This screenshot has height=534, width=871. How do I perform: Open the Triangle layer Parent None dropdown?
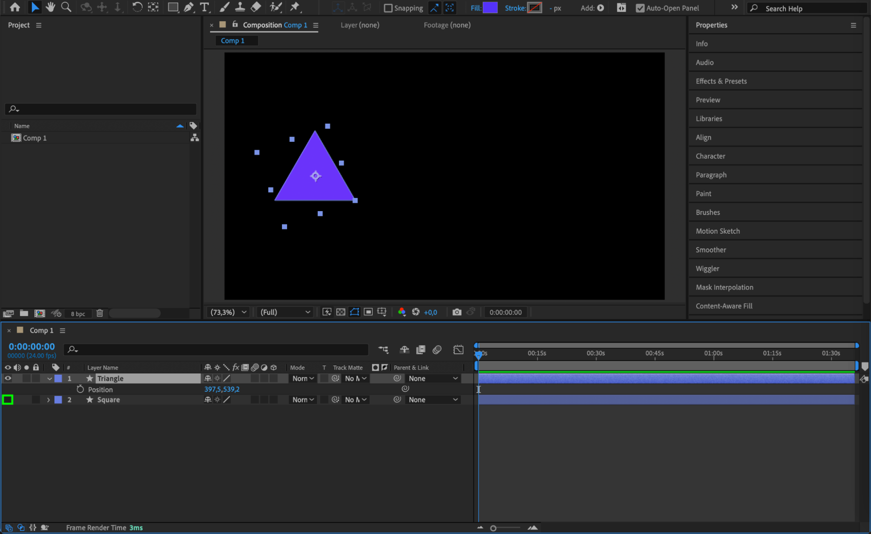[433, 378]
